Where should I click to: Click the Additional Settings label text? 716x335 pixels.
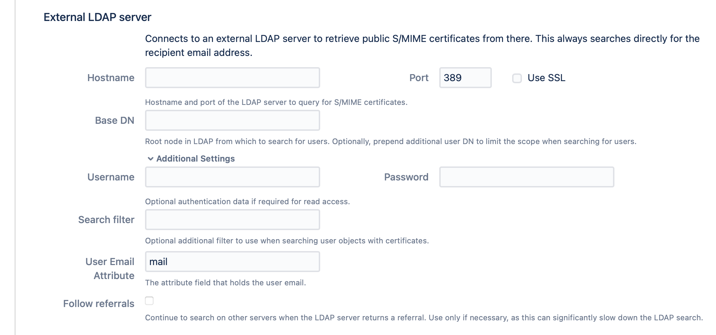pyautogui.click(x=195, y=159)
